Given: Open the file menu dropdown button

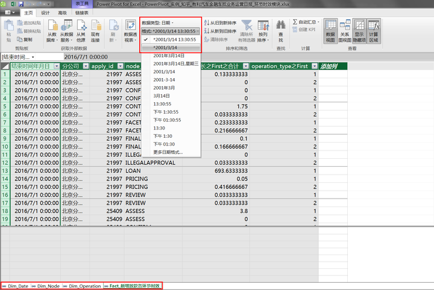Looking at the screenshot, I should 10,13.
